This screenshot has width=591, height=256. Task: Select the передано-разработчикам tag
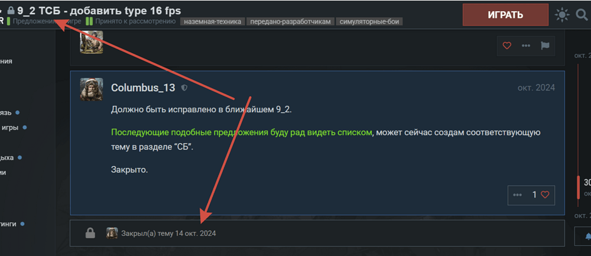[290, 22]
